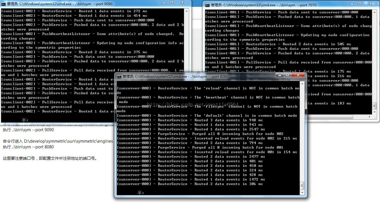Click line 'Routed 2 data events in 2477 ms'
This screenshot has width=380, height=203.
click(x=191, y=157)
